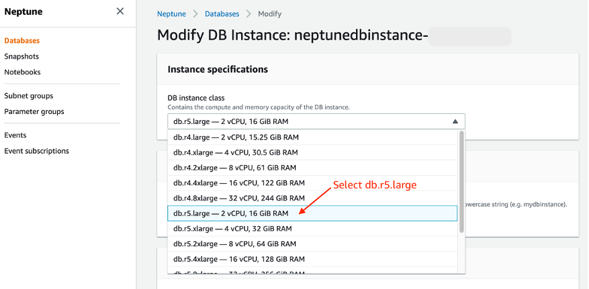Click the Neptune breadcrumb link
This screenshot has height=289, width=589.
coord(171,14)
